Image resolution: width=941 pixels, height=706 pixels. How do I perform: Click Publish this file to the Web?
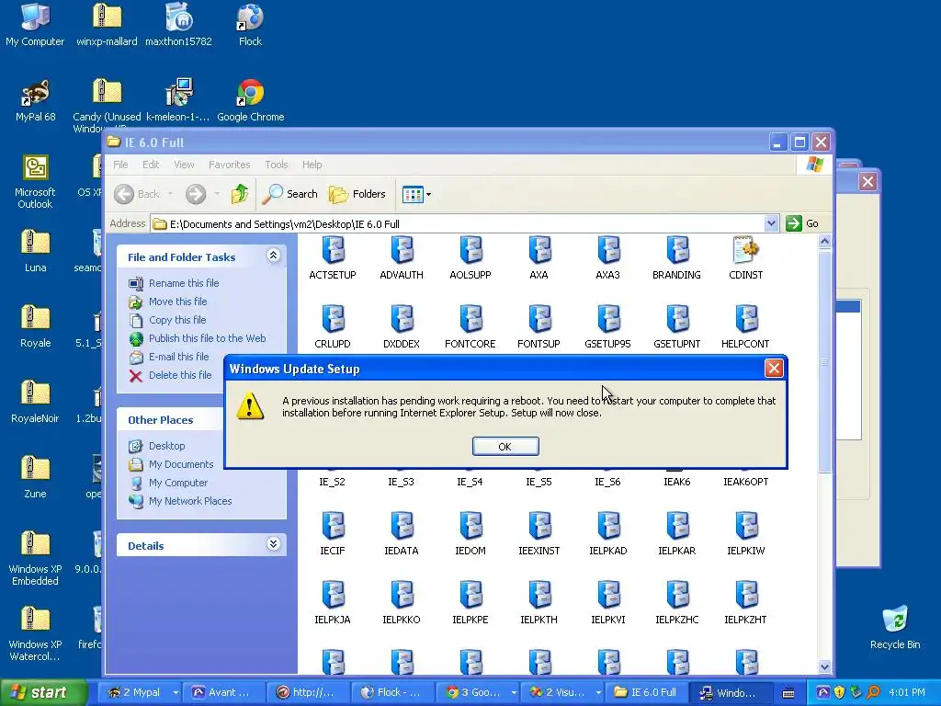[207, 338]
